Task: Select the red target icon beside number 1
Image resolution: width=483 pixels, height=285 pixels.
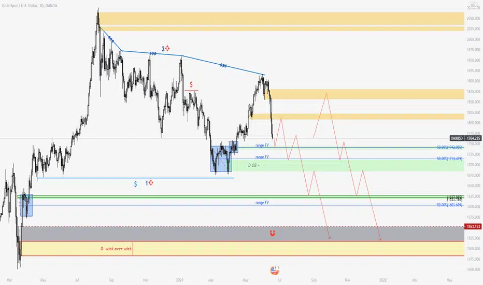Action: [x=151, y=183]
